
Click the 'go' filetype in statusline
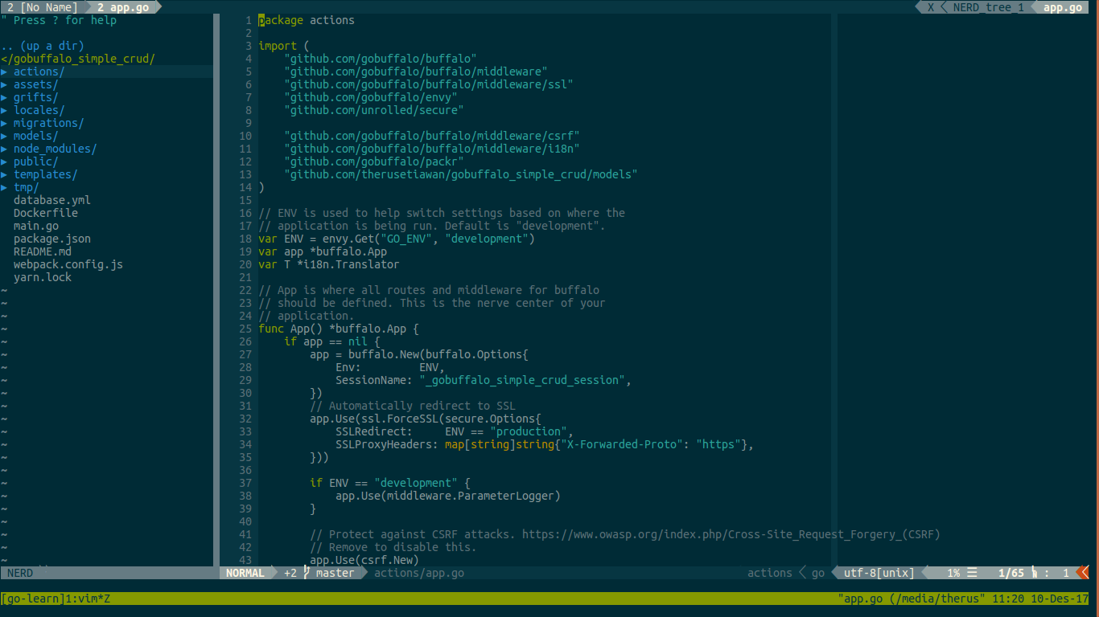point(818,573)
